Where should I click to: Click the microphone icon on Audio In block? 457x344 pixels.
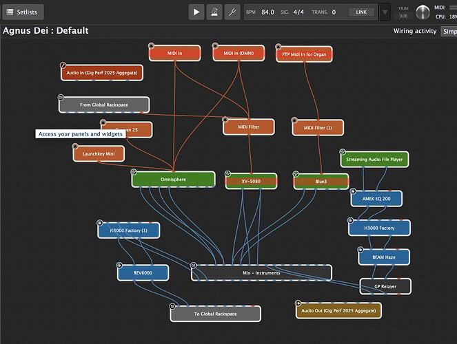(x=63, y=65)
